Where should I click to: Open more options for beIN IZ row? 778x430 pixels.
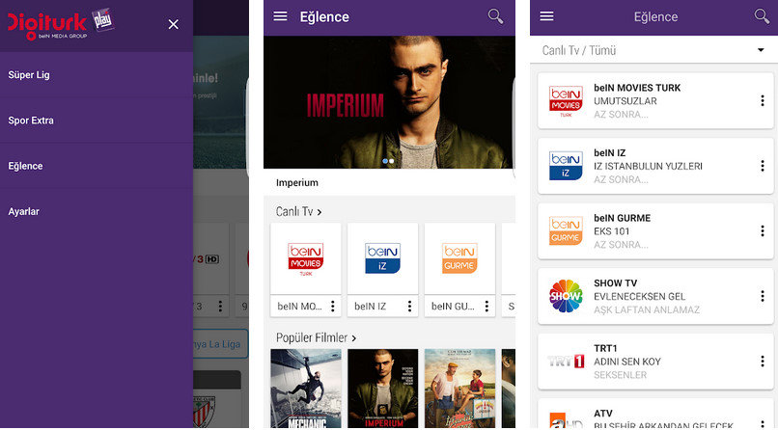click(763, 166)
